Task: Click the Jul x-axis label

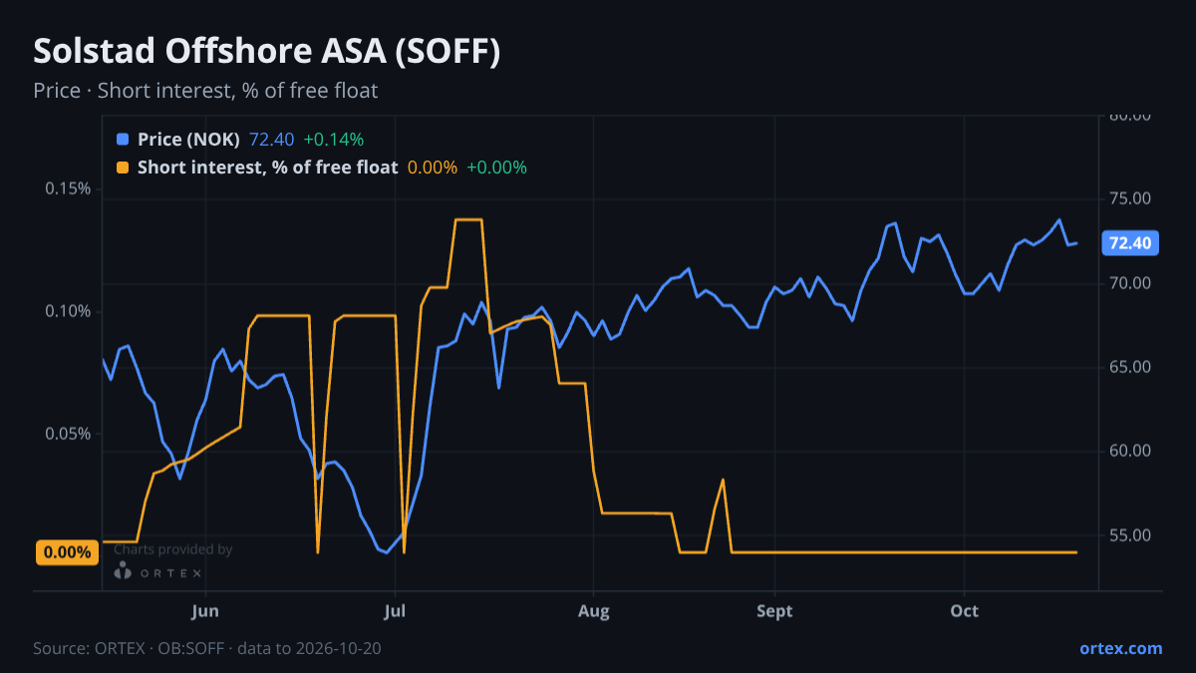Action: click(396, 610)
